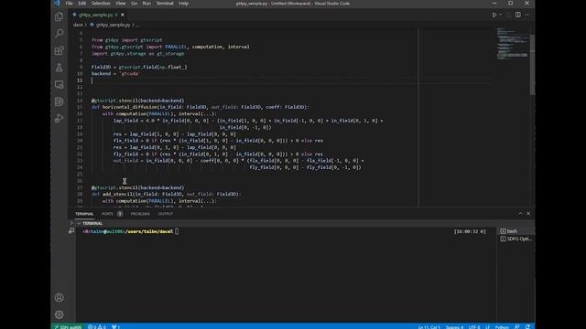Change the UTF-8 file encoding

474,327
